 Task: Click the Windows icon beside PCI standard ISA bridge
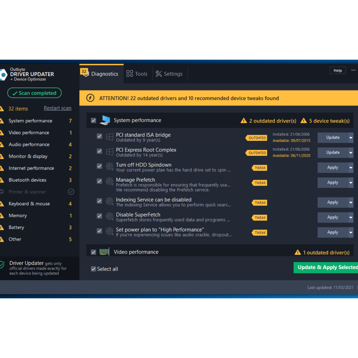pyautogui.click(x=110, y=137)
